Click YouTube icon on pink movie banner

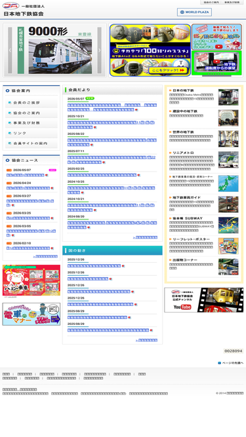218,47
